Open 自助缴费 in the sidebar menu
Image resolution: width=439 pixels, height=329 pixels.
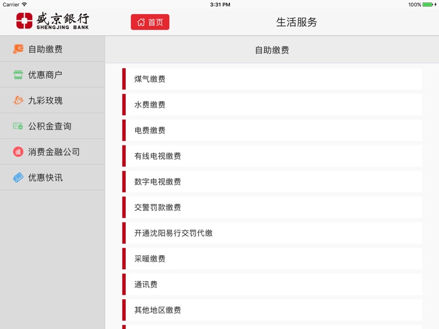[52, 49]
